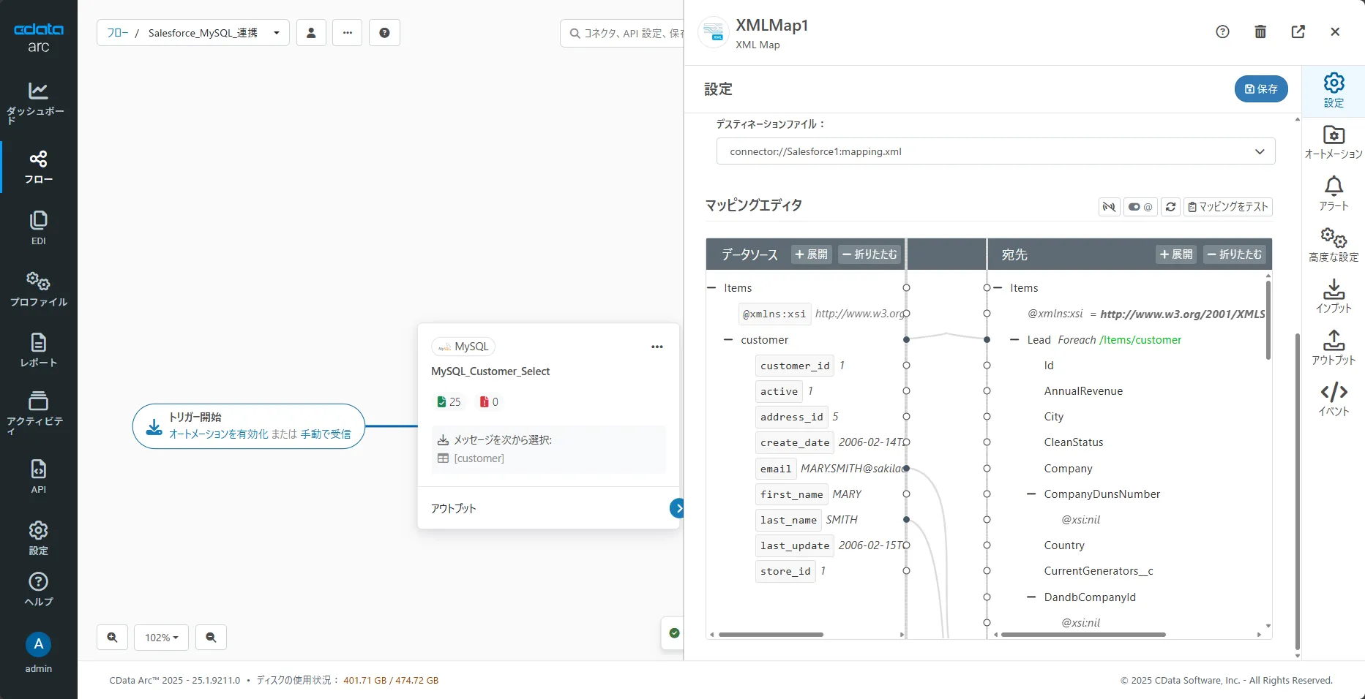This screenshot has width=1365, height=699.
Task: Open the Help item in left sidebar
Action: pos(38,589)
